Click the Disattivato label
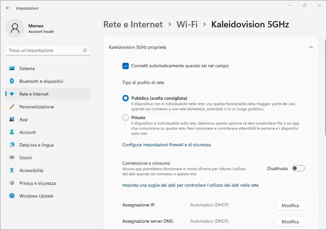The width and height of the screenshot is (327, 230). [x=277, y=169]
